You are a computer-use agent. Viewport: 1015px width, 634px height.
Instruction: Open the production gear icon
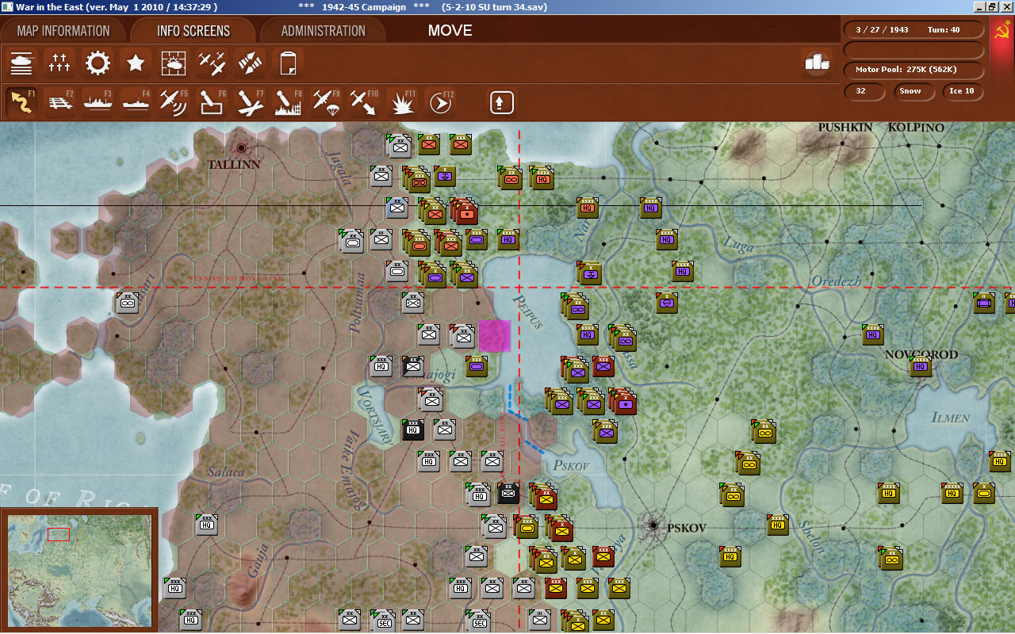[x=98, y=62]
